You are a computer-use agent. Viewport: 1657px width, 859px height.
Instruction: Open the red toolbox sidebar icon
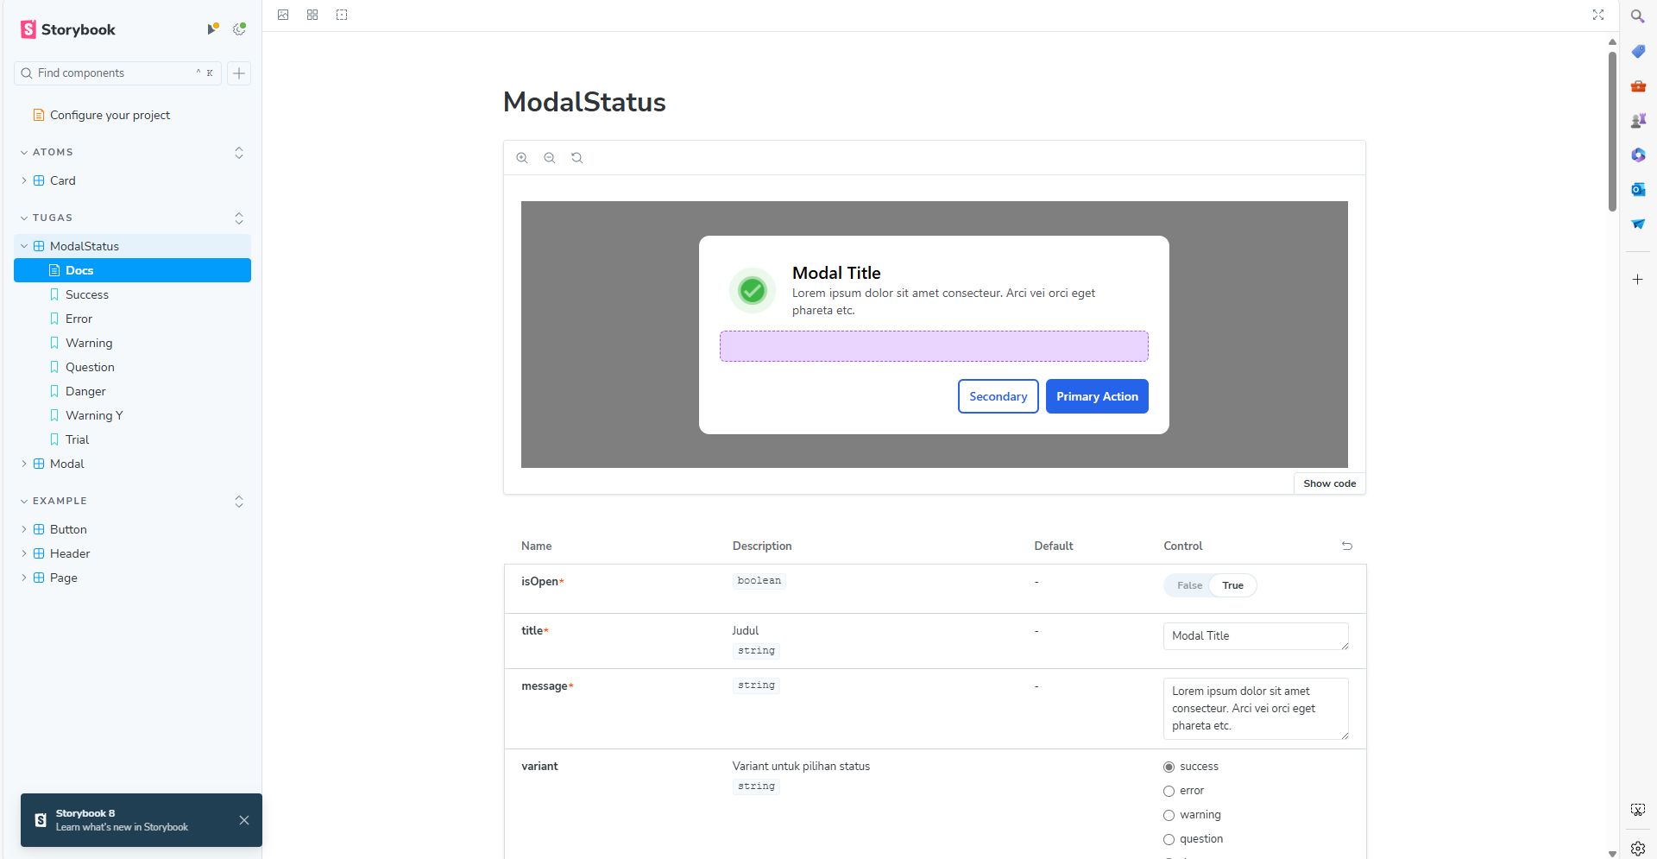[1638, 86]
